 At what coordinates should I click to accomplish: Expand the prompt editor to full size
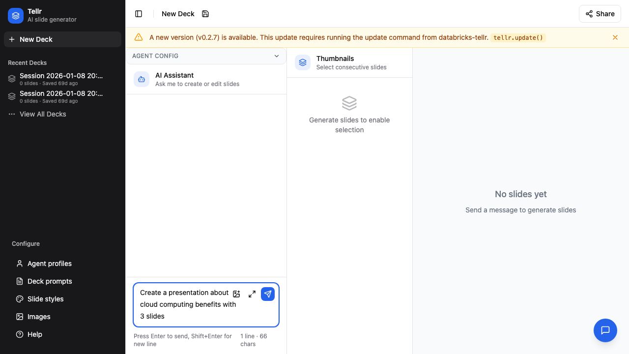pos(252,294)
